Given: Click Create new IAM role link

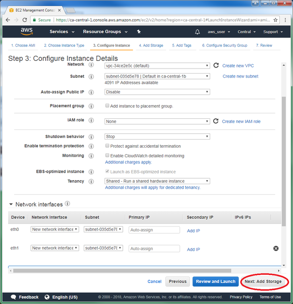Looking at the screenshot, I should point(241,121).
